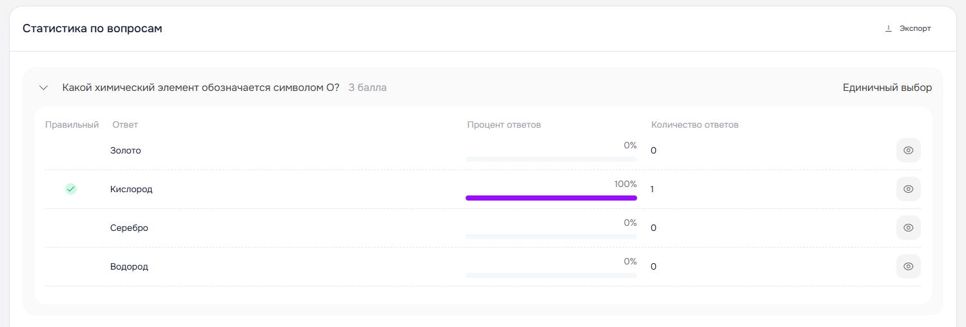The height and width of the screenshot is (327, 966).
Task: Click the question title about symbol O
Action: click(x=201, y=87)
